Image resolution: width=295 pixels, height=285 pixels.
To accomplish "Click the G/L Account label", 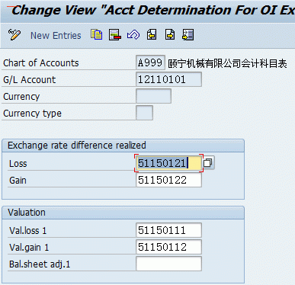I will pyautogui.click(x=29, y=80).
